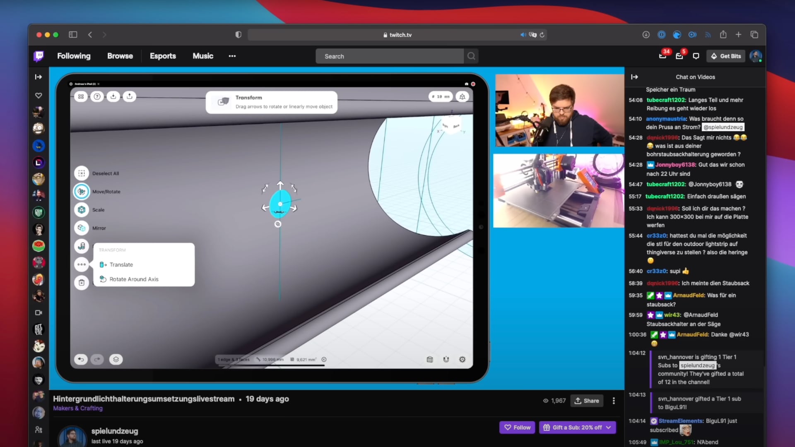
Task: Click the search magnifier button
Action: coord(471,56)
